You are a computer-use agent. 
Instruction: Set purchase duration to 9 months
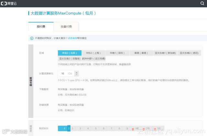coord(127,128)
